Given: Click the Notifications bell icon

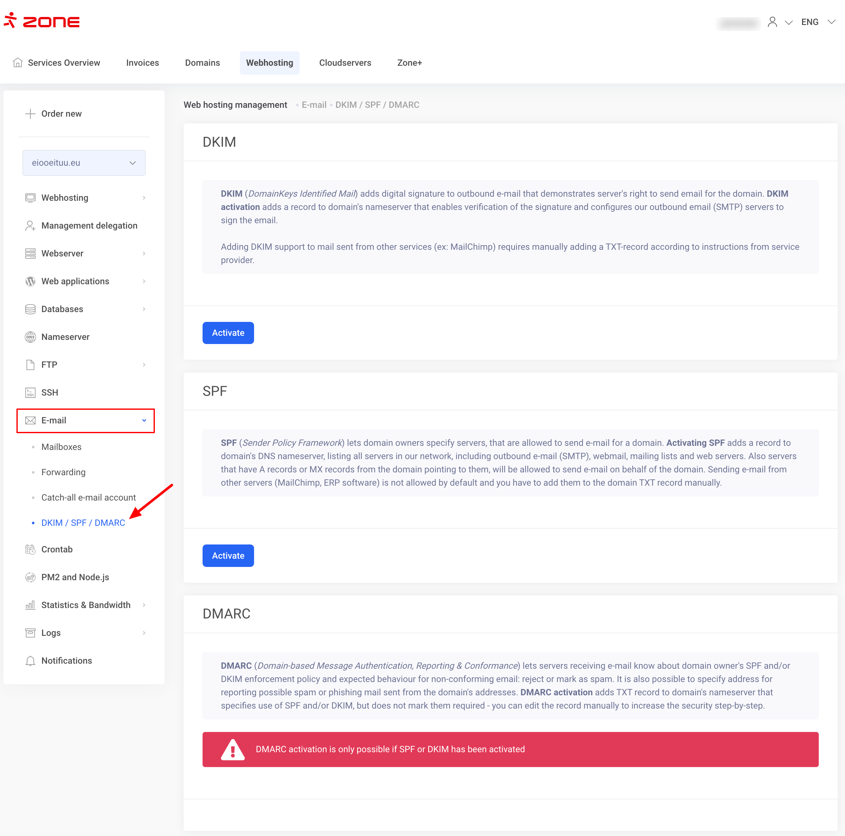Looking at the screenshot, I should pos(30,661).
